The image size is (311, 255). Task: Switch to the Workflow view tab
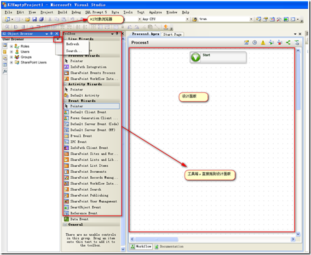pos(141,246)
